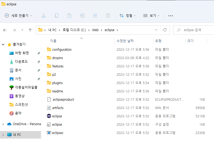Sort by 크기 column header
214x141 pixels.
[x=190, y=41]
